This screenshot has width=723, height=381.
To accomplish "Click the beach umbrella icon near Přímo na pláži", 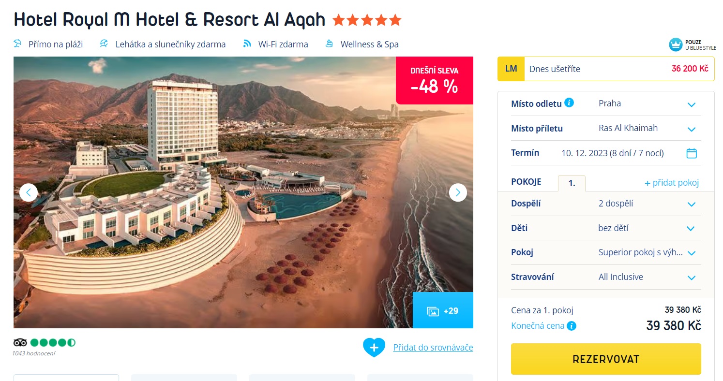I will [18, 44].
